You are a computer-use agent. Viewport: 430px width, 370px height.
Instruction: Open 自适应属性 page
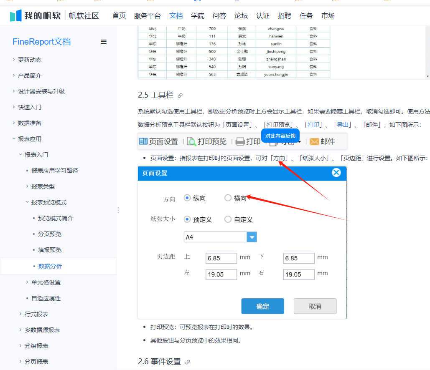46,298
